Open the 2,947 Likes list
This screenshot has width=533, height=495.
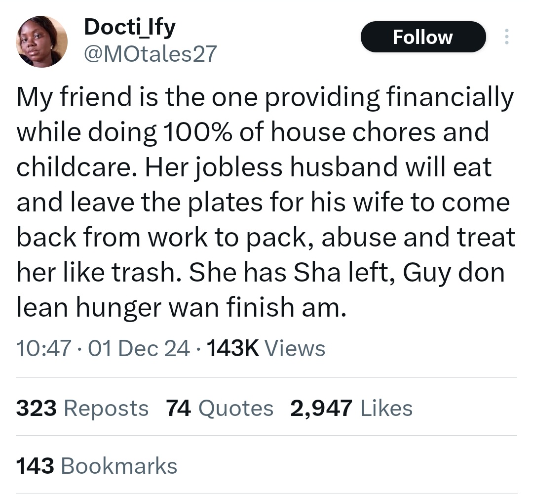(x=351, y=409)
